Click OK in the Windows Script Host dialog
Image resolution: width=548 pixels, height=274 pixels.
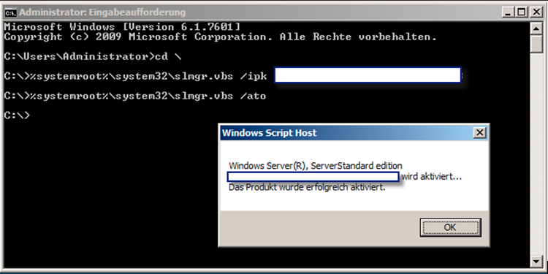pyautogui.click(x=450, y=227)
